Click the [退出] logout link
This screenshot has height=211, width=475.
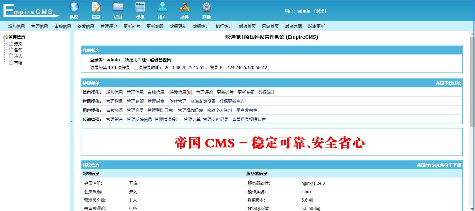coord(320,11)
